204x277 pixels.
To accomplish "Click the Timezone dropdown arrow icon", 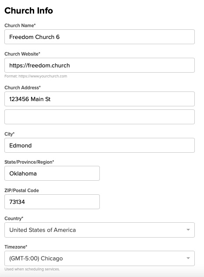I will click(188, 258).
